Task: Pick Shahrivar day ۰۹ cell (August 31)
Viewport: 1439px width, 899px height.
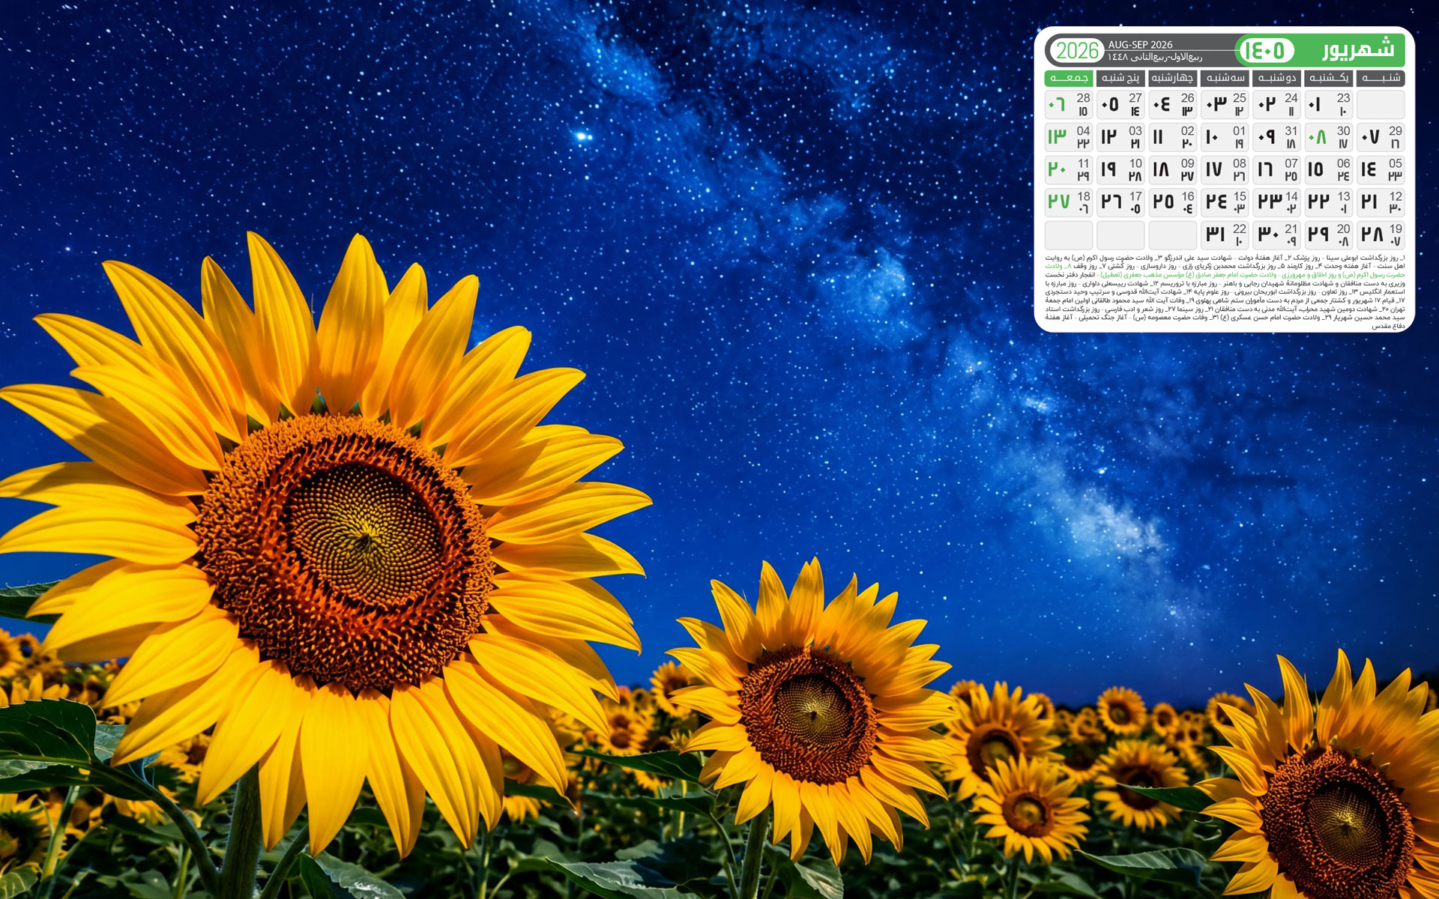Action: tap(1276, 137)
